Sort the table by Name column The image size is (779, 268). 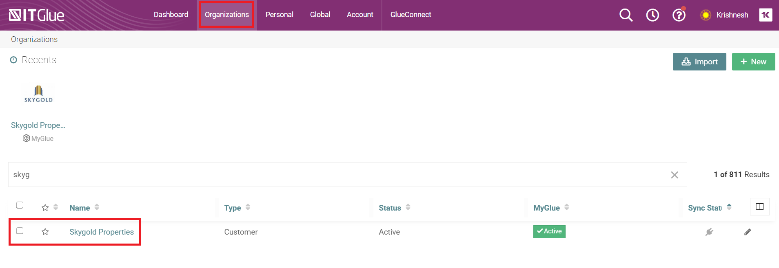tap(80, 208)
